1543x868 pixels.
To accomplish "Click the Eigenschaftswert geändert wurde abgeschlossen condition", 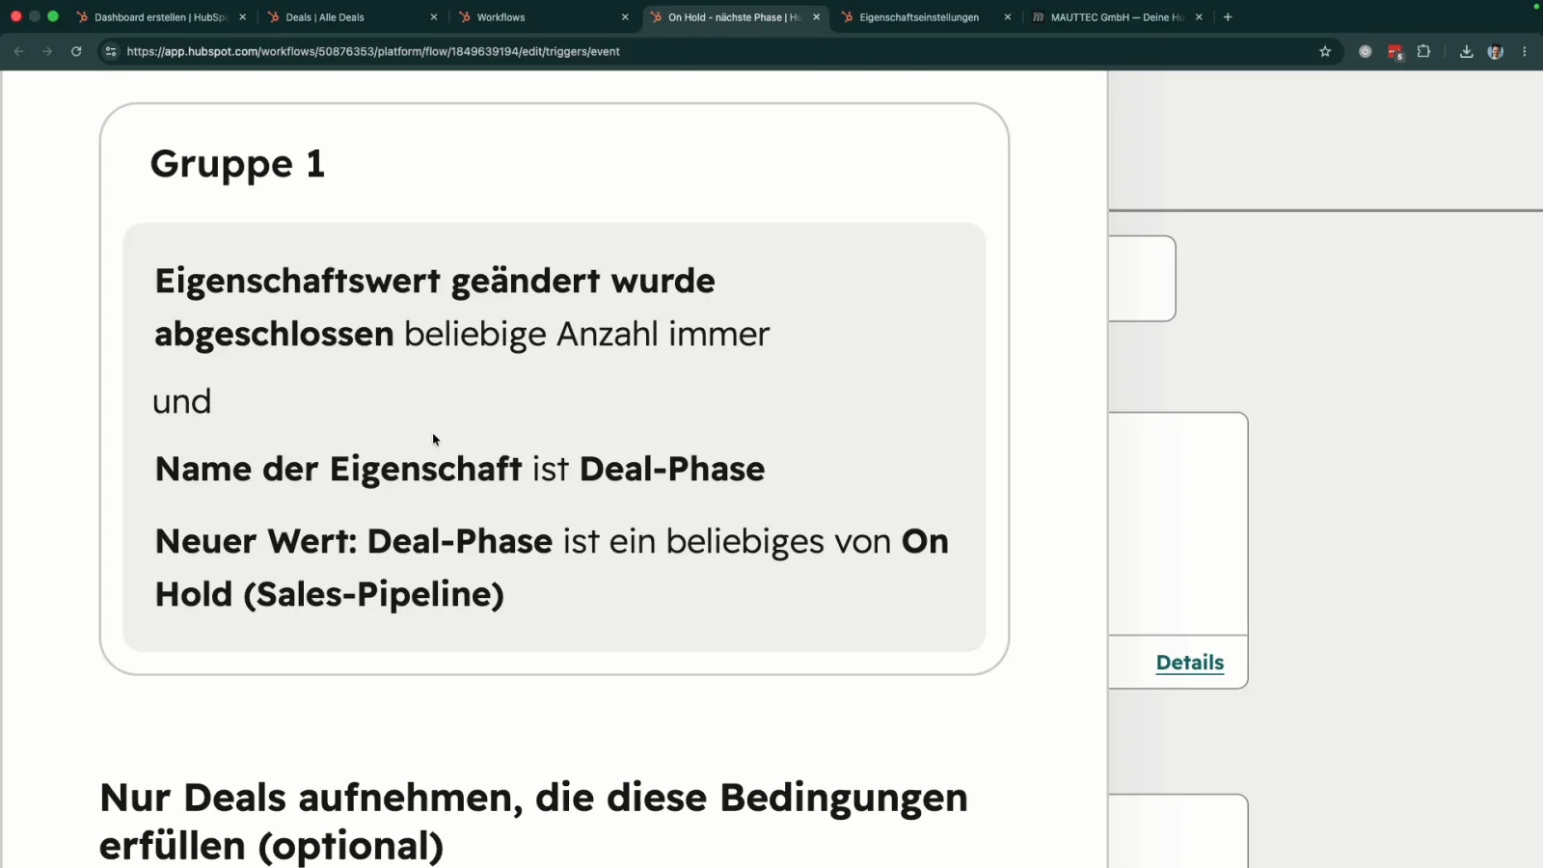I will coord(463,308).
